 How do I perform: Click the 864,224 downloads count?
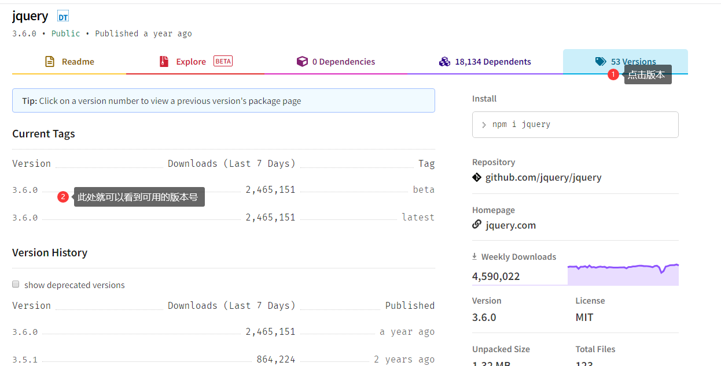click(x=276, y=360)
